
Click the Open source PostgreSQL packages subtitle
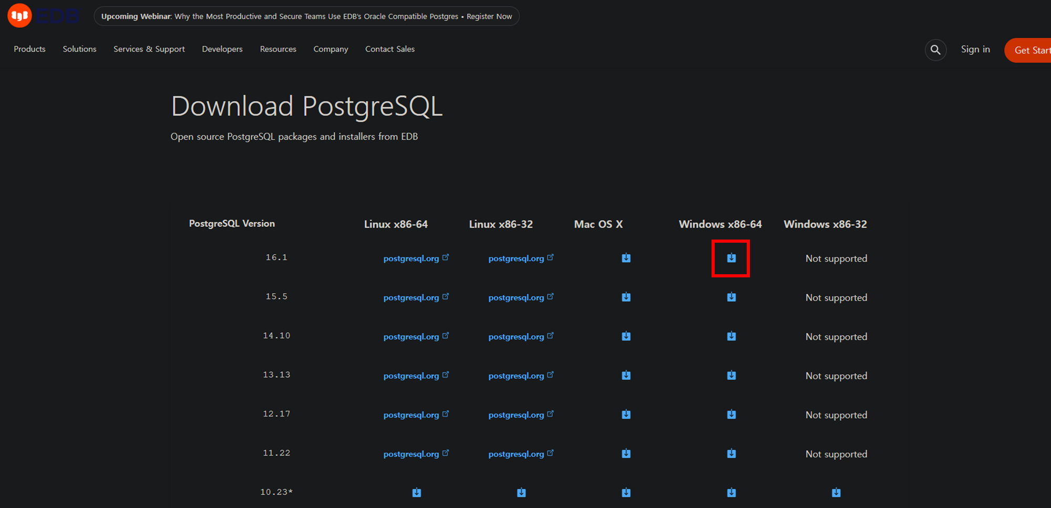click(x=294, y=137)
